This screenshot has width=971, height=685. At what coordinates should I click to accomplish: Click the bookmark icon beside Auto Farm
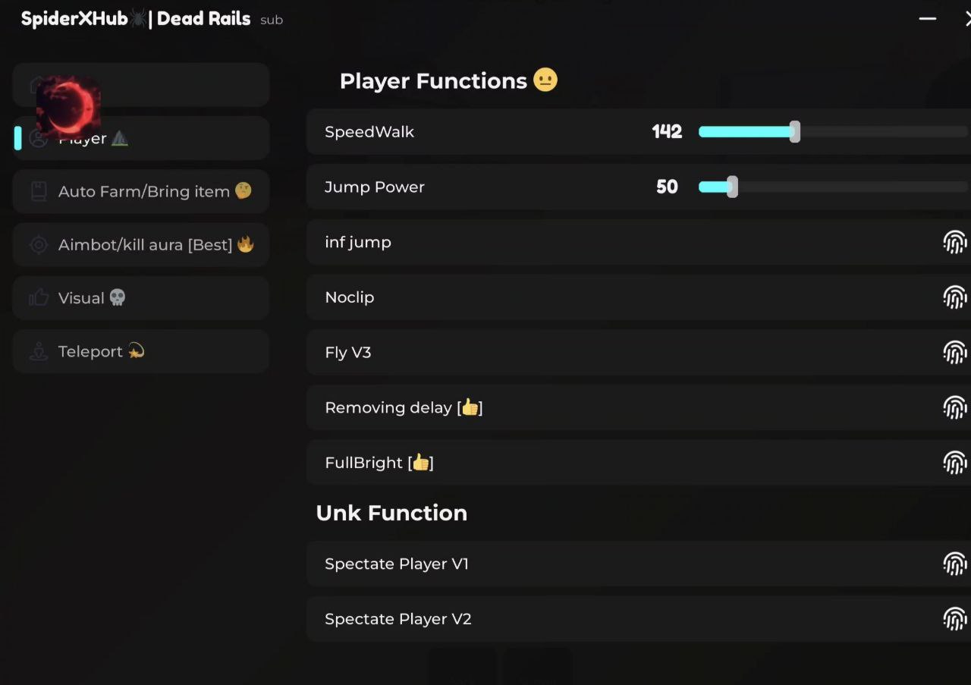click(38, 191)
